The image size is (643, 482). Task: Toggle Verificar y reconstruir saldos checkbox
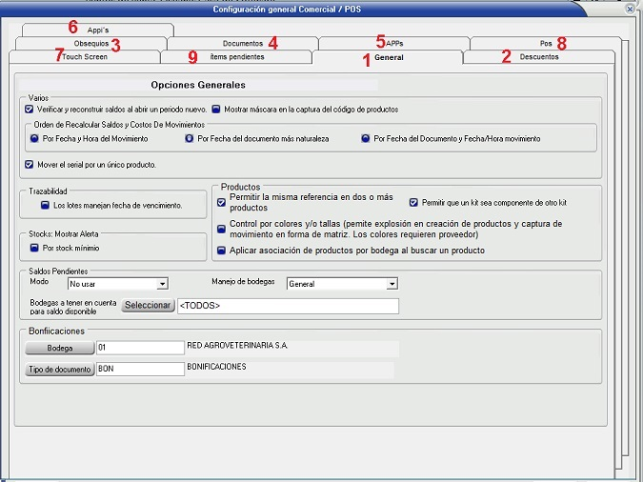30,109
